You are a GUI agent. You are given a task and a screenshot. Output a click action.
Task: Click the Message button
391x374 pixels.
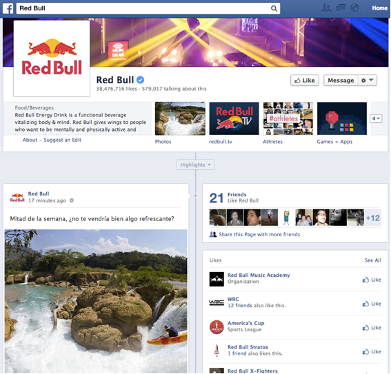pos(341,81)
